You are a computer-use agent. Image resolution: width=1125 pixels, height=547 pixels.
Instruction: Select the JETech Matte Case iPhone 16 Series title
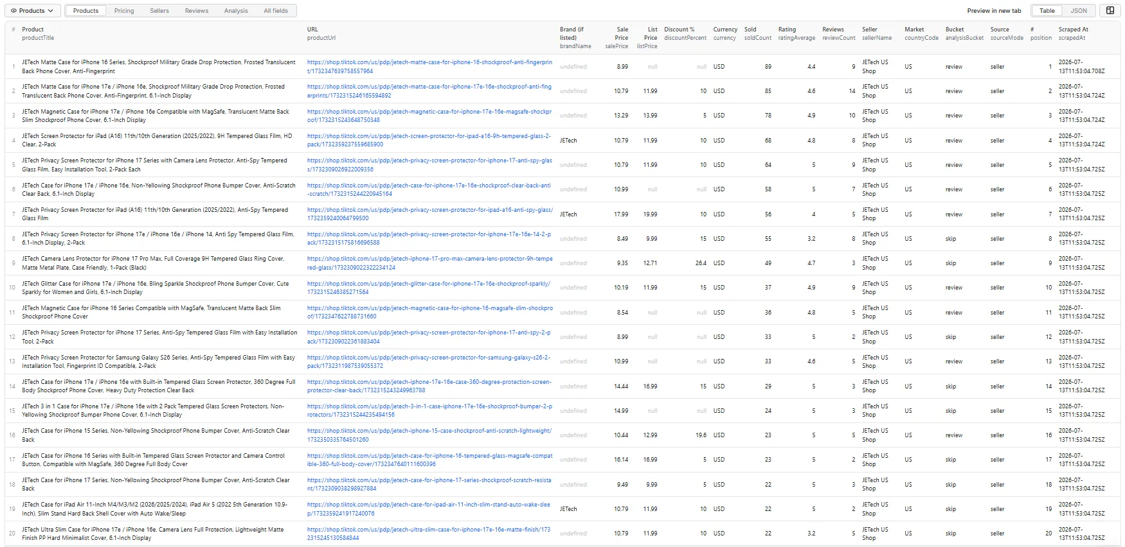159,67
